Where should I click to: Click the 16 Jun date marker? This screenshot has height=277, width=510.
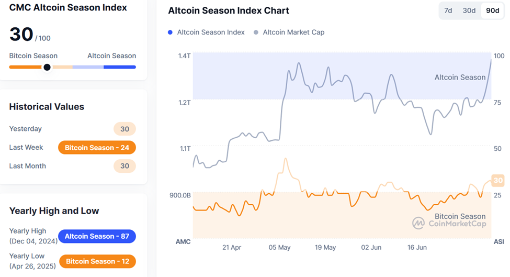(417, 247)
